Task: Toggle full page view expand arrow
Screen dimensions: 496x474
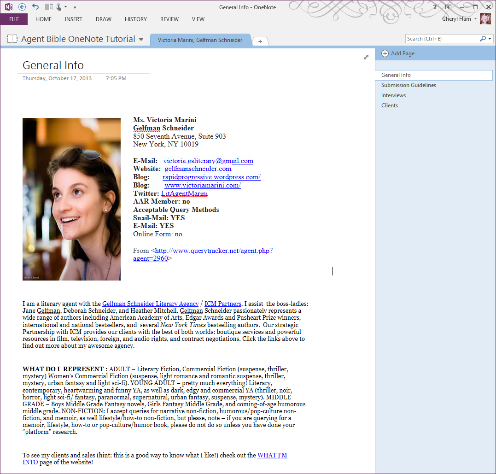Action: [366, 57]
